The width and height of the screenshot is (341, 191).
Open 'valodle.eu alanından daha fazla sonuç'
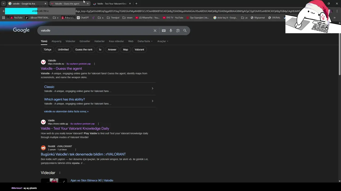pyautogui.click(x=66, y=112)
